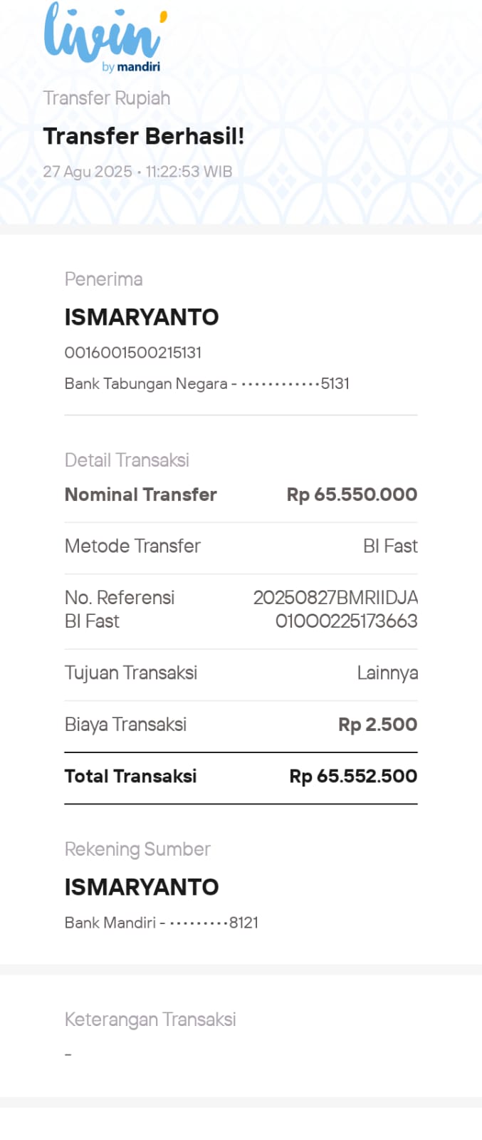This screenshot has width=482, height=1140.
Task: Click the "Keterangan Transaksi" section label
Action: 150,1020
